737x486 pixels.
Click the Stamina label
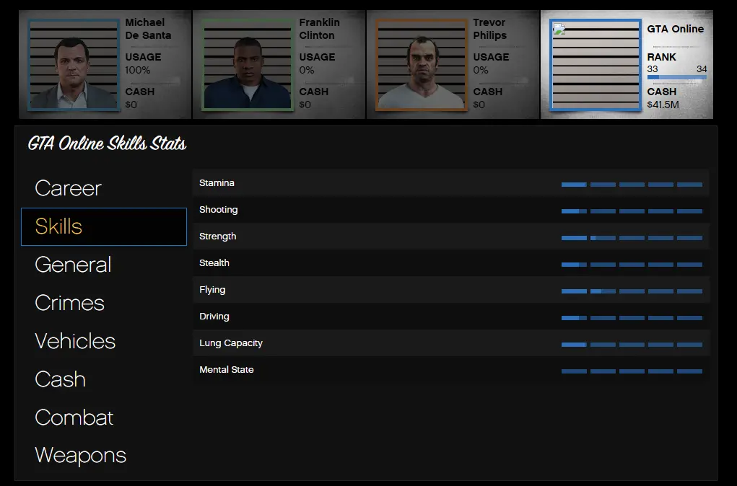coord(217,182)
